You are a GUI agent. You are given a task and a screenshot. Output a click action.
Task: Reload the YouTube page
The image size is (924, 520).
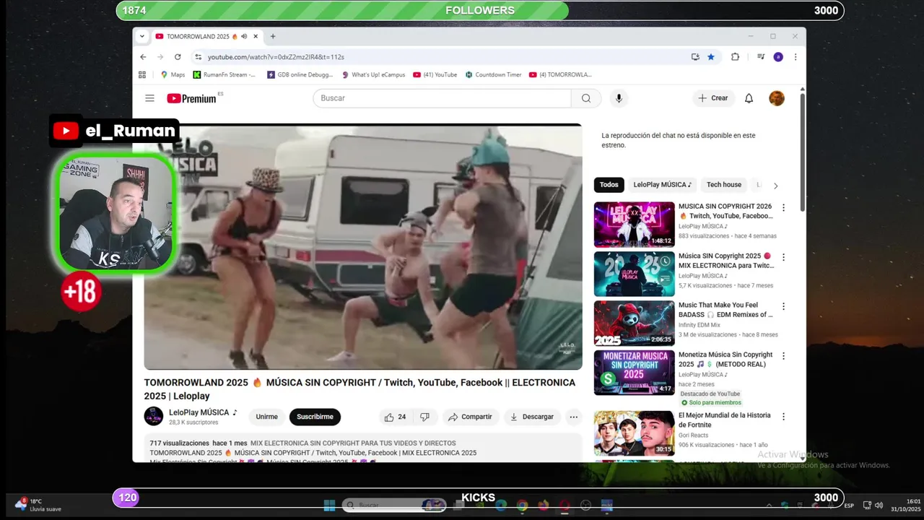(x=178, y=57)
